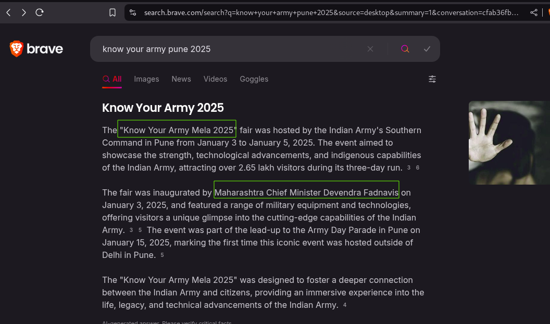Switch to the Images tab
Image resolution: width=550 pixels, height=324 pixels.
click(x=146, y=79)
